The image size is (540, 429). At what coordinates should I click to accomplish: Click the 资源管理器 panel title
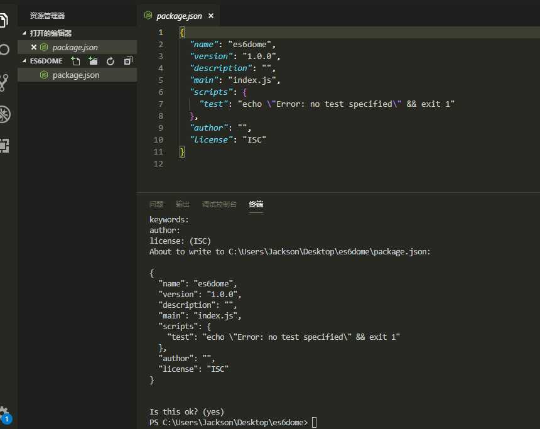pyautogui.click(x=47, y=16)
